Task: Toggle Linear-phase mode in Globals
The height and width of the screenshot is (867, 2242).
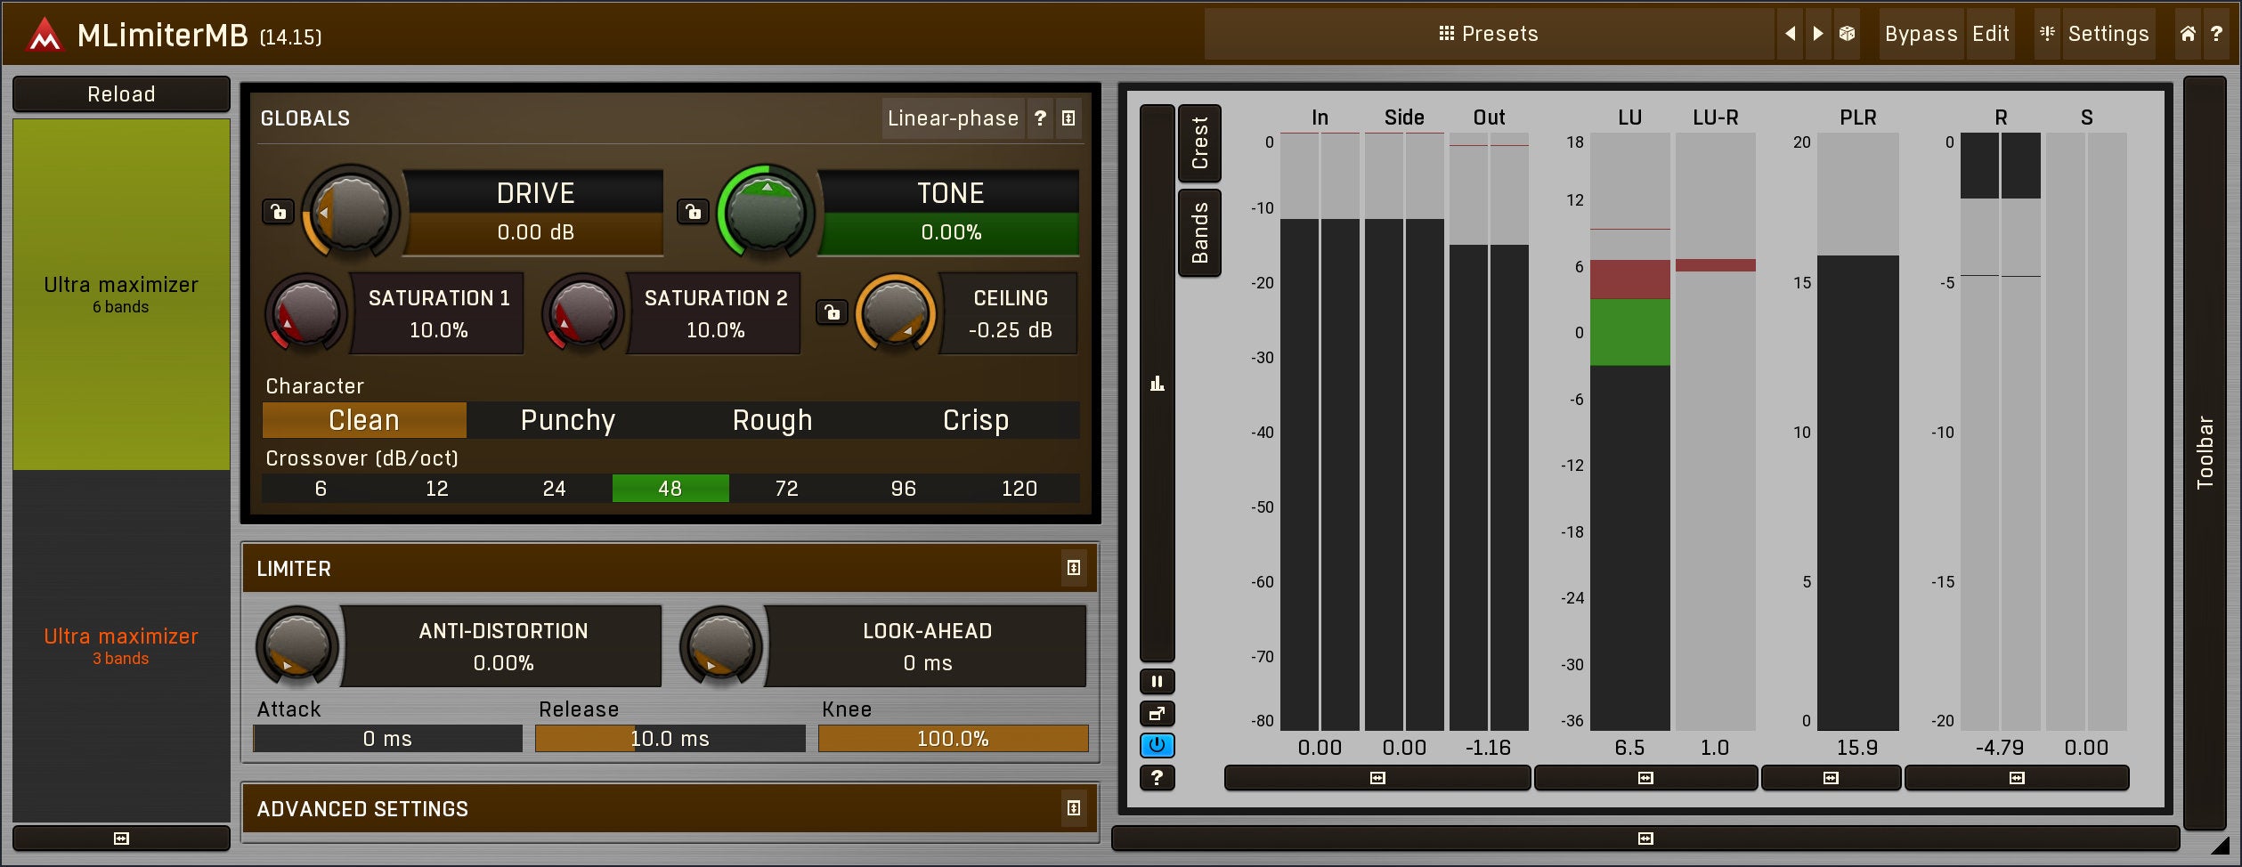Action: click(952, 118)
